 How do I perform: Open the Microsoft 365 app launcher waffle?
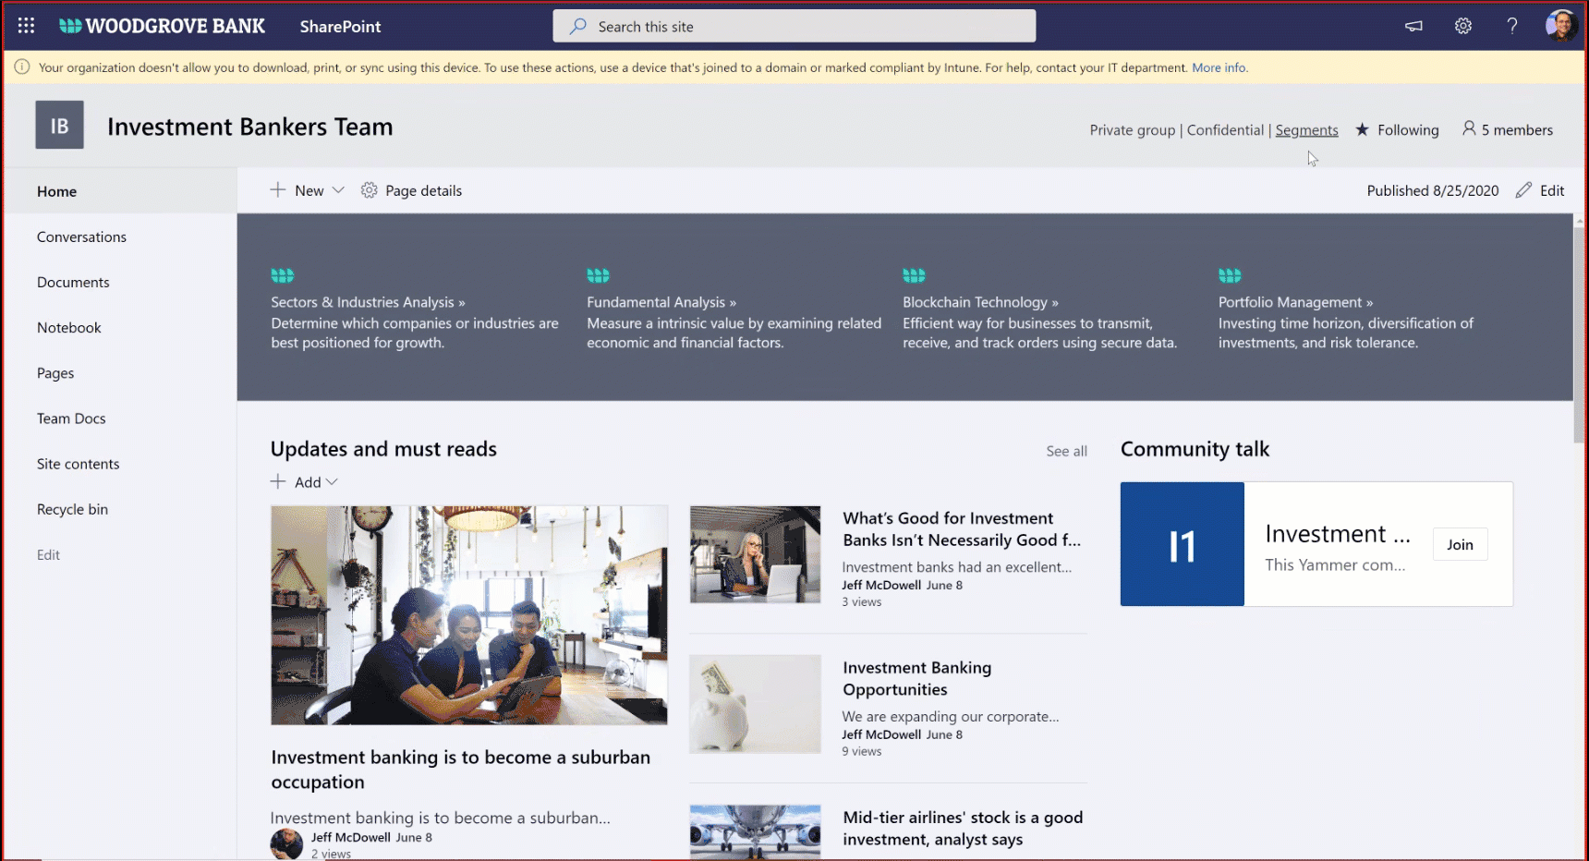point(25,25)
